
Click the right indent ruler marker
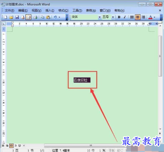coord(149,24)
